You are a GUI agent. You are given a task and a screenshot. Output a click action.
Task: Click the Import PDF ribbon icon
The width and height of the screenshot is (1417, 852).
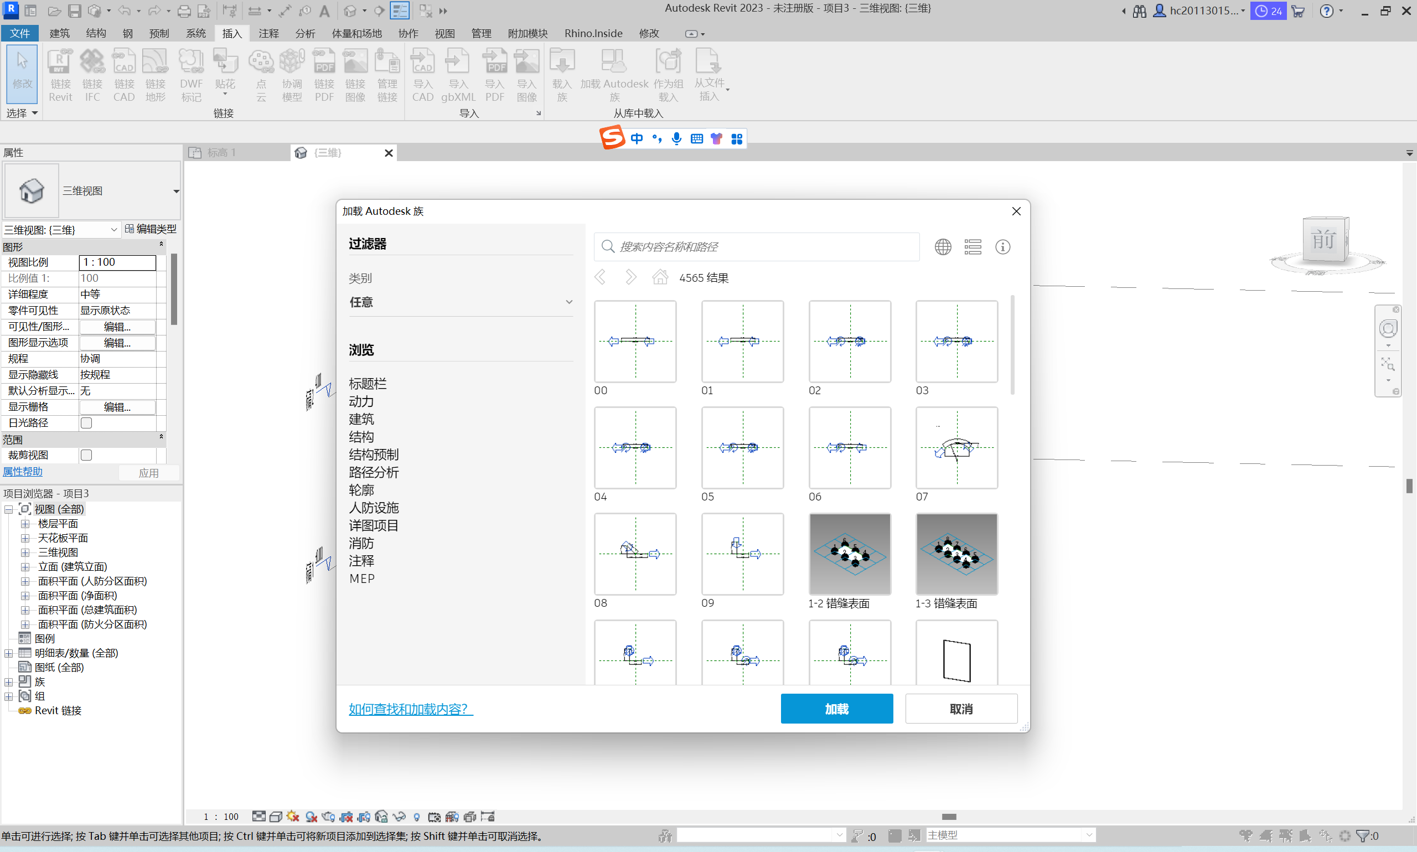tap(494, 75)
